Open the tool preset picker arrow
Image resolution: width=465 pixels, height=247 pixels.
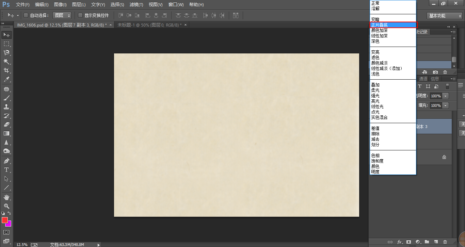coord(18,16)
